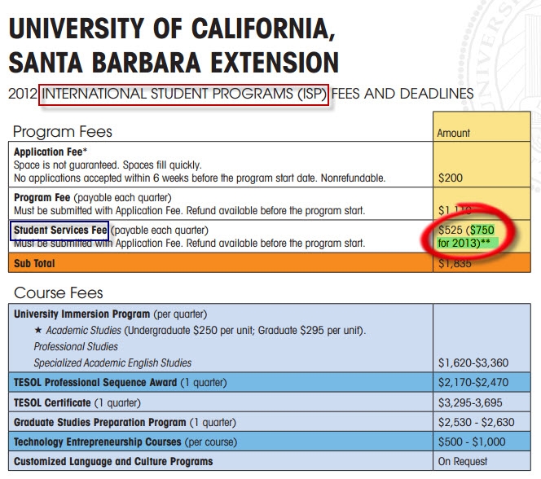This screenshot has width=541, height=479.
Task: Click the orange Sub Total row label
Action: [x=36, y=264]
